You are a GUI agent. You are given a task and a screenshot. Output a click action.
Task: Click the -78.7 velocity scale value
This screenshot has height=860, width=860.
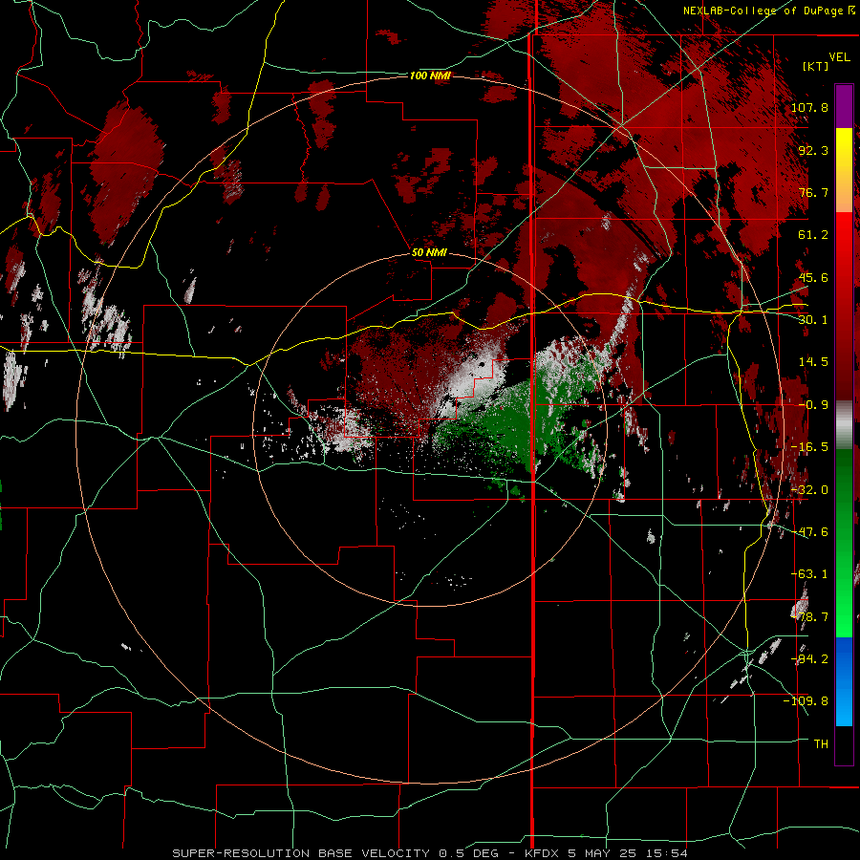[x=809, y=617]
